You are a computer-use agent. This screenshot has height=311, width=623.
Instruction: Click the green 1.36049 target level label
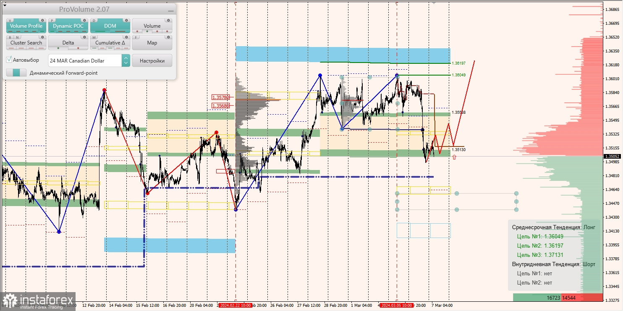click(x=458, y=75)
